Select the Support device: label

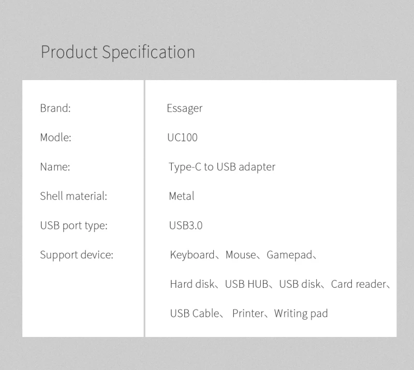coord(77,255)
